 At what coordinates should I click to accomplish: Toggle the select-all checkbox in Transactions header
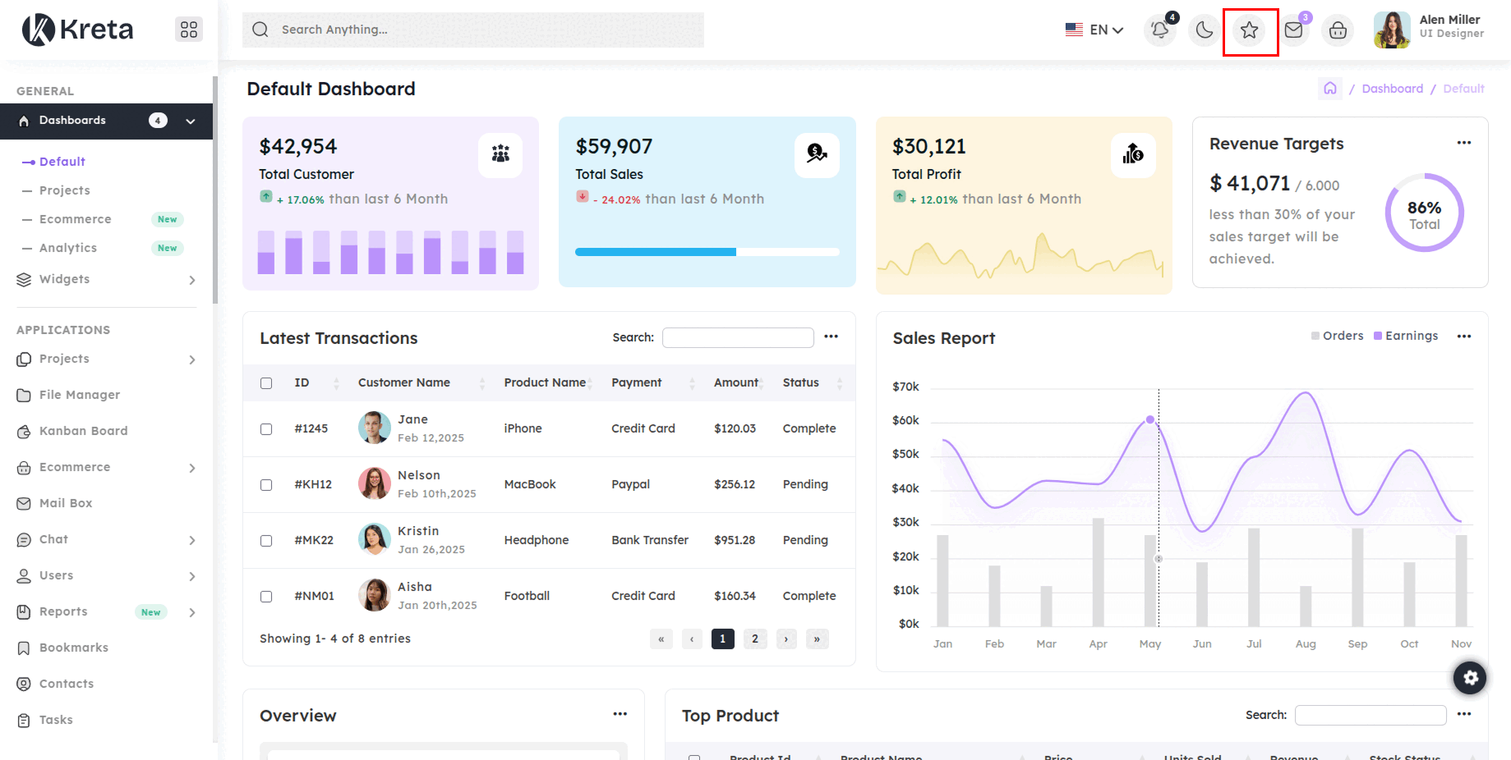(x=266, y=383)
